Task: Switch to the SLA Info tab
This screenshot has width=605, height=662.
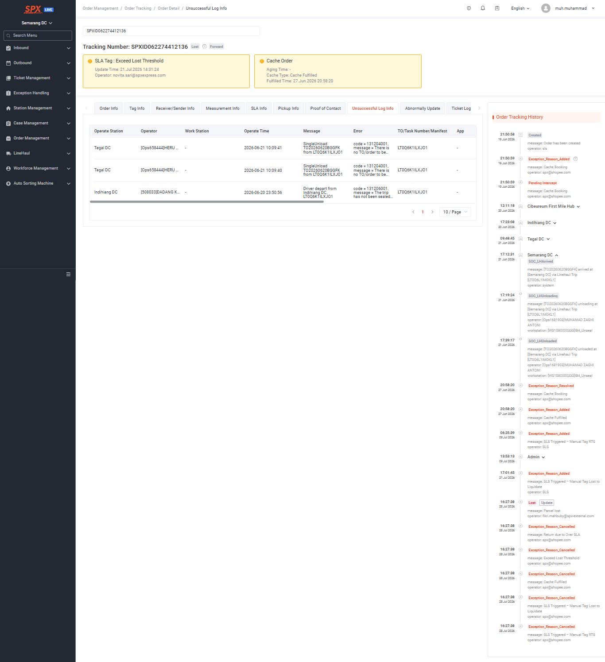Action: click(x=259, y=108)
